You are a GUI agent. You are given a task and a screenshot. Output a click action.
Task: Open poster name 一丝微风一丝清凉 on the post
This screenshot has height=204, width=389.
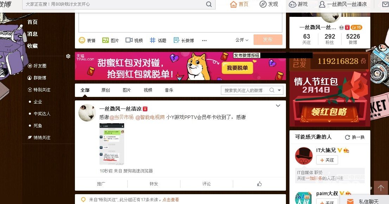pos(120,109)
